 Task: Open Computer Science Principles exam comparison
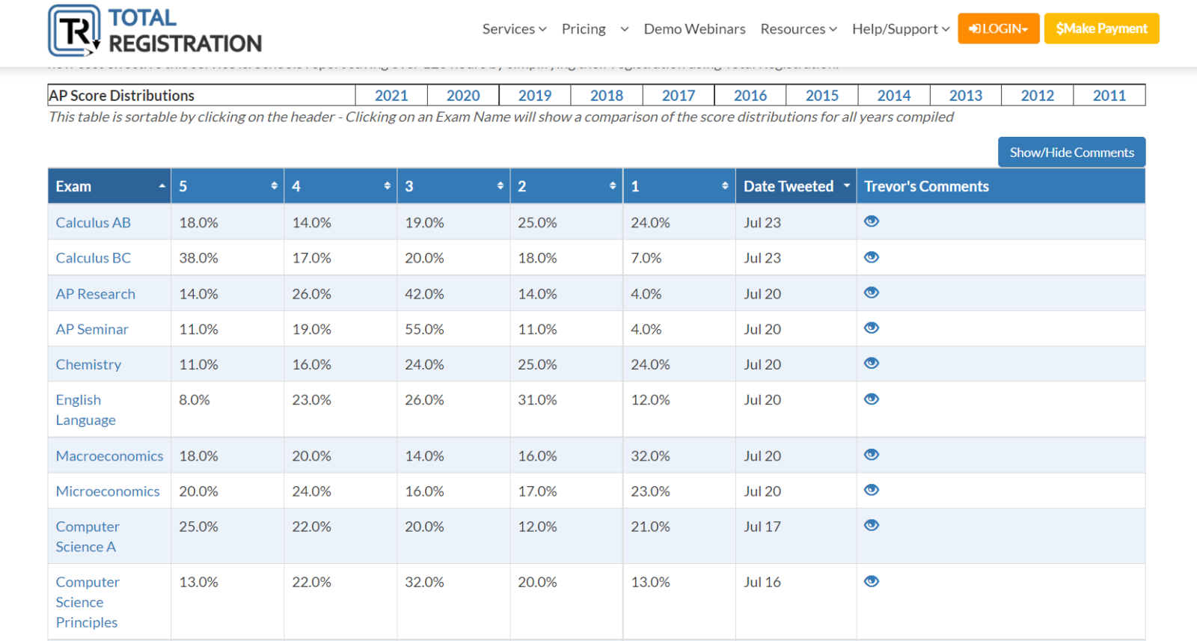coord(88,602)
